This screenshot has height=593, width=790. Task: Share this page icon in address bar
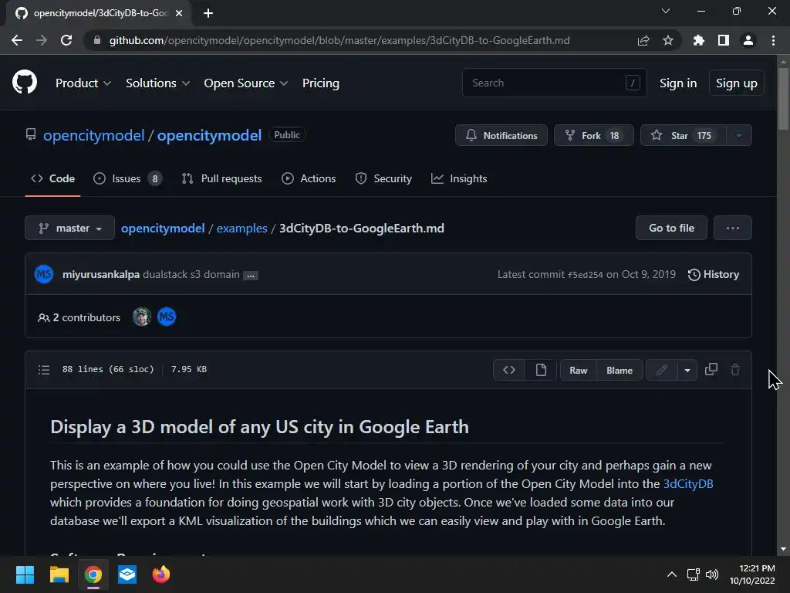pyautogui.click(x=643, y=40)
